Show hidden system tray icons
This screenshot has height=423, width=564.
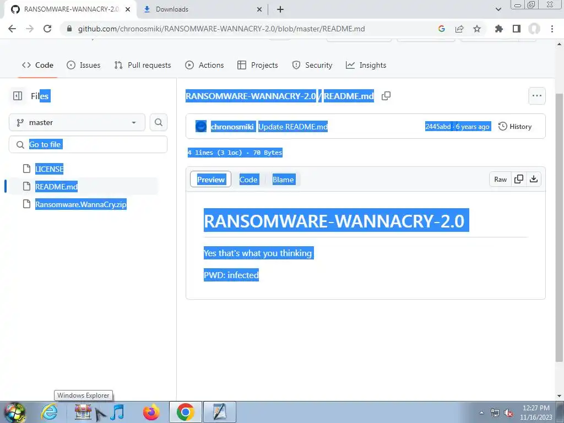(x=481, y=413)
